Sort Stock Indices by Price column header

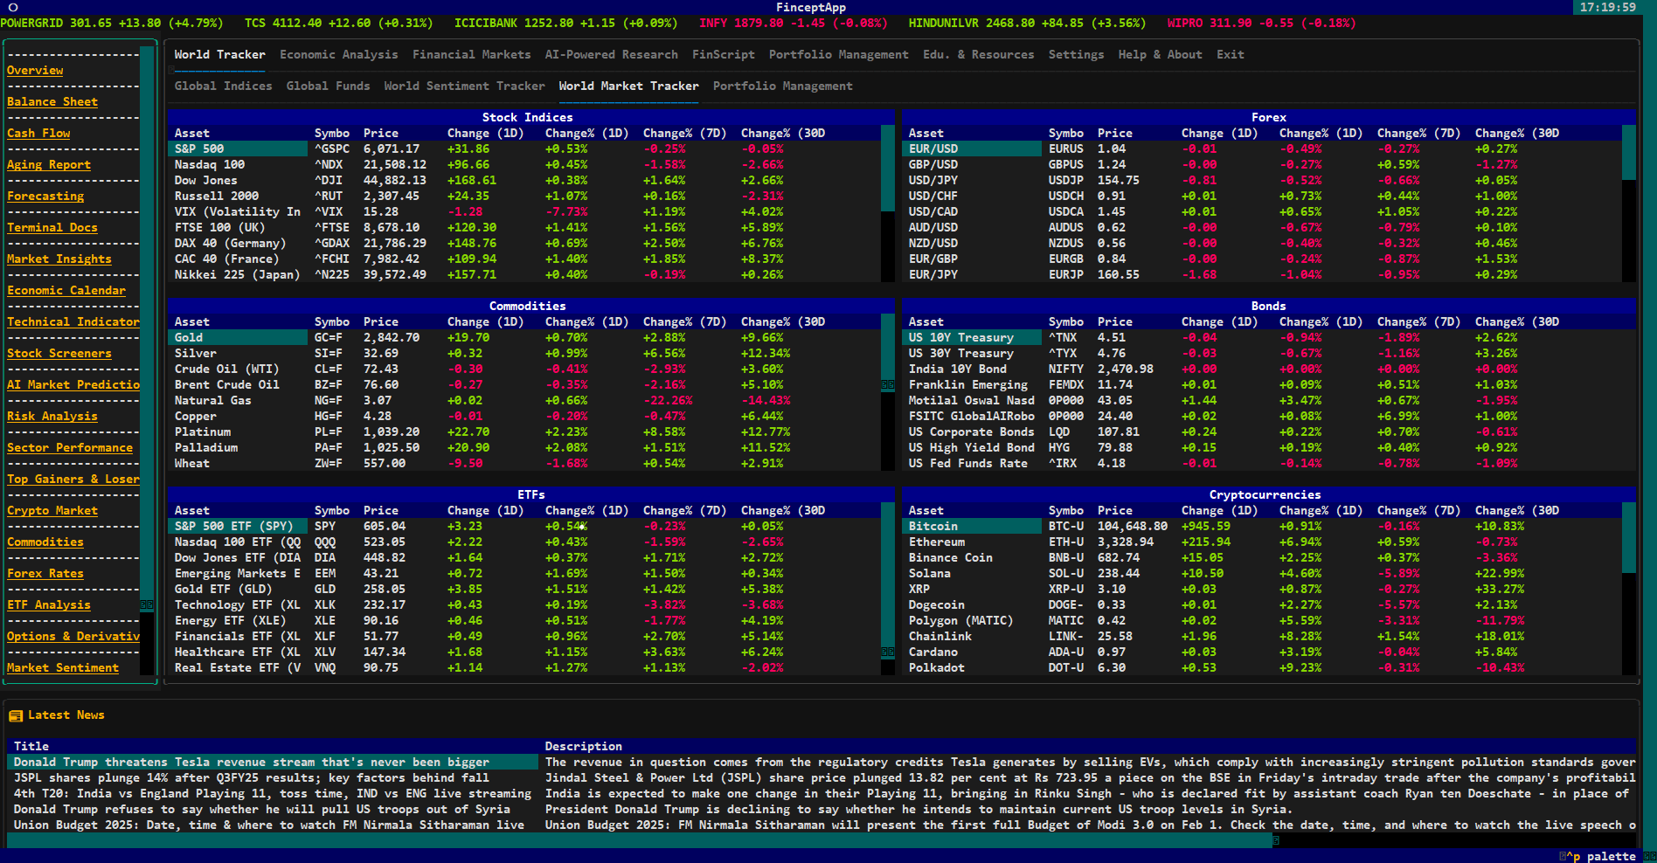pos(381,133)
